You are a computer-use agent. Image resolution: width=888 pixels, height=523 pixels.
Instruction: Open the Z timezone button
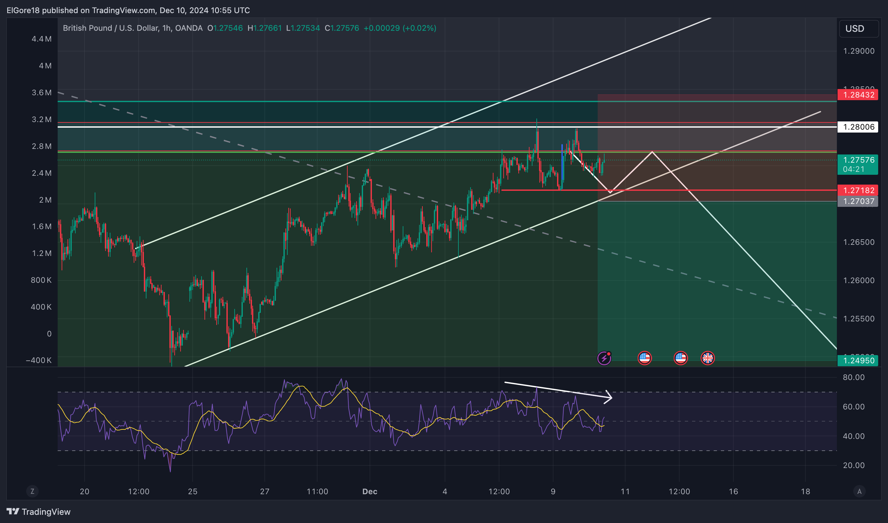32,491
